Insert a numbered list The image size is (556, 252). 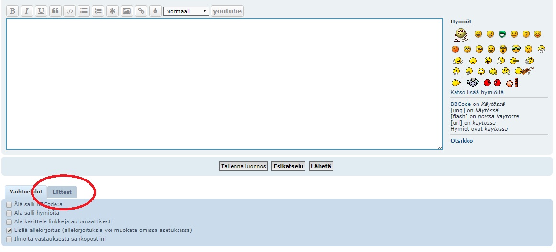click(x=98, y=11)
